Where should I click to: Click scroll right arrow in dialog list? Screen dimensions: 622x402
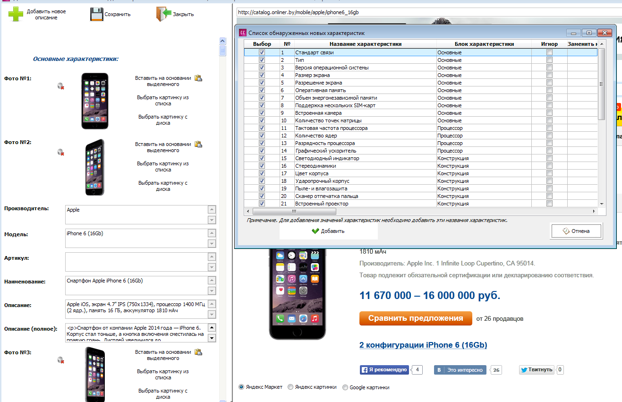point(594,212)
